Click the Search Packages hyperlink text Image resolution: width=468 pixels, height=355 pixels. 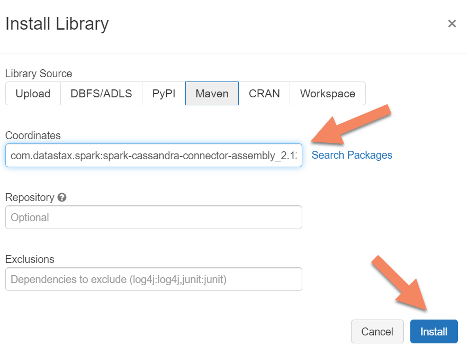click(352, 155)
